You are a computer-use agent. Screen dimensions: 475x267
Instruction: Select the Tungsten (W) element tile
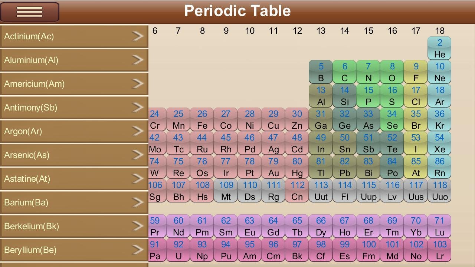pos(157,167)
